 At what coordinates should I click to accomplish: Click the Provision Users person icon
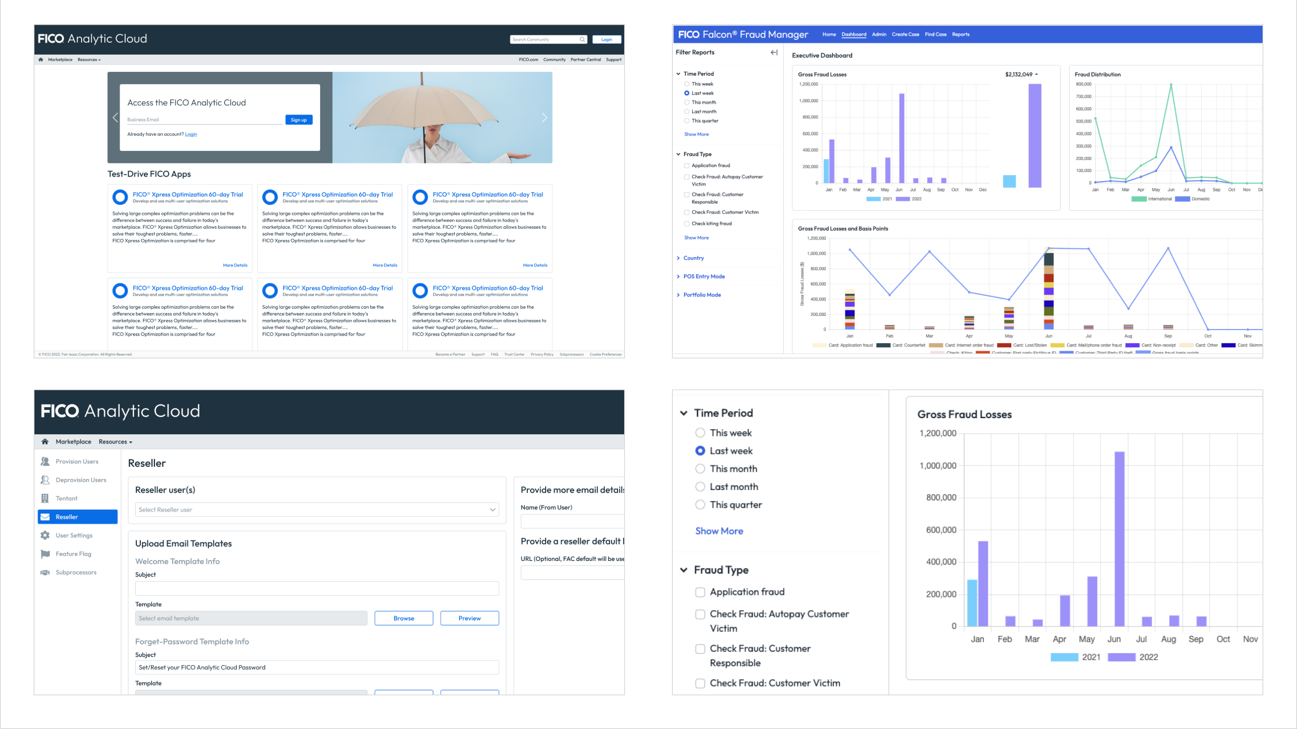45,461
